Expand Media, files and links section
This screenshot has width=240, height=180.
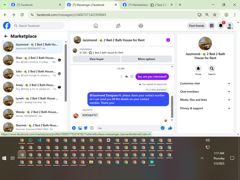(205, 100)
